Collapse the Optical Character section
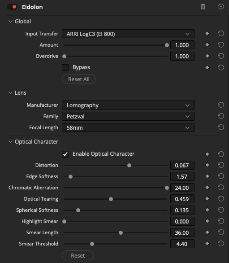 pos(11,142)
